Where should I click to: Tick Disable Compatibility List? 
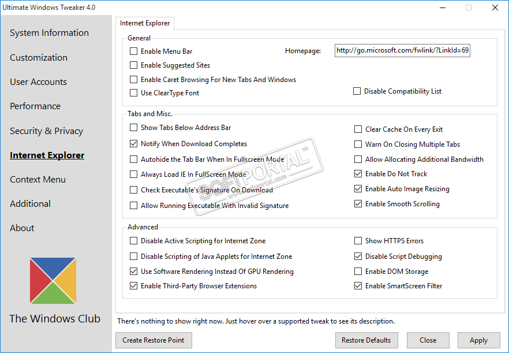[x=357, y=91]
